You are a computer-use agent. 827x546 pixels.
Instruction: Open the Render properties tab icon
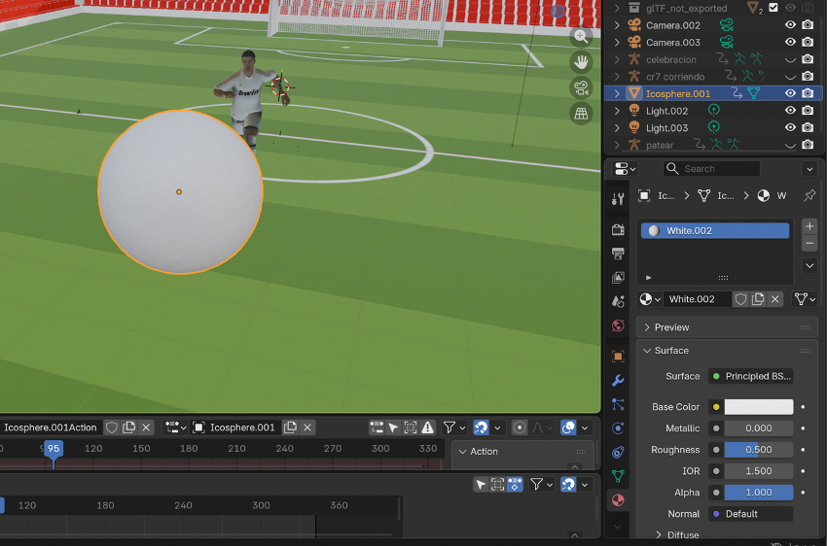coord(618,229)
